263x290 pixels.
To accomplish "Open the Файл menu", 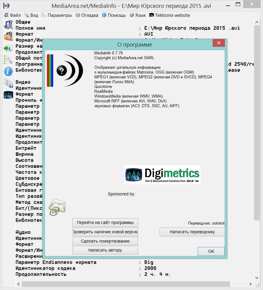I will [12, 15].
